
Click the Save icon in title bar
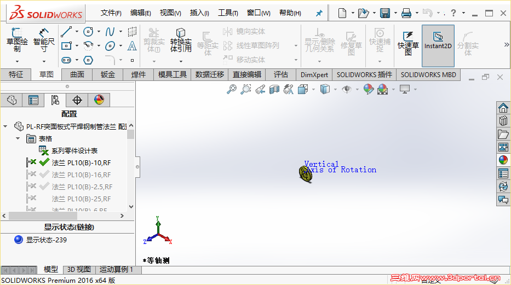[x=385, y=13]
